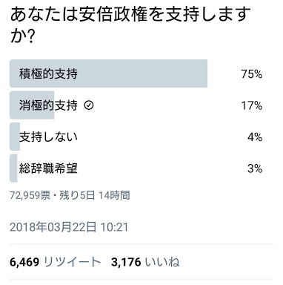Click the 支持しない result bar
The height and width of the screenshot is (285, 283).
(x=15, y=137)
